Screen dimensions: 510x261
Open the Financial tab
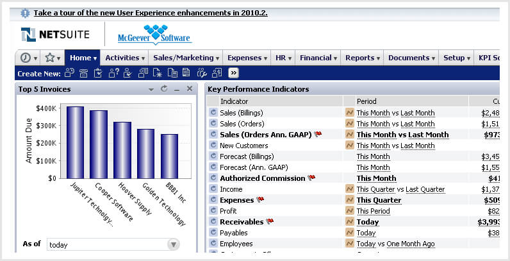pos(318,58)
